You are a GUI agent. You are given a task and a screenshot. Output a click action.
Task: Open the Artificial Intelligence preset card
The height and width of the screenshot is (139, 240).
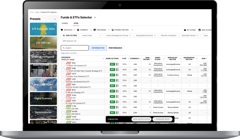coord(43,57)
